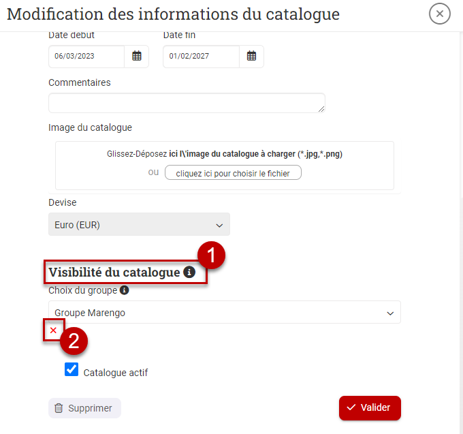Open the Date debut calendar picker
The height and width of the screenshot is (434, 463).
coord(136,57)
